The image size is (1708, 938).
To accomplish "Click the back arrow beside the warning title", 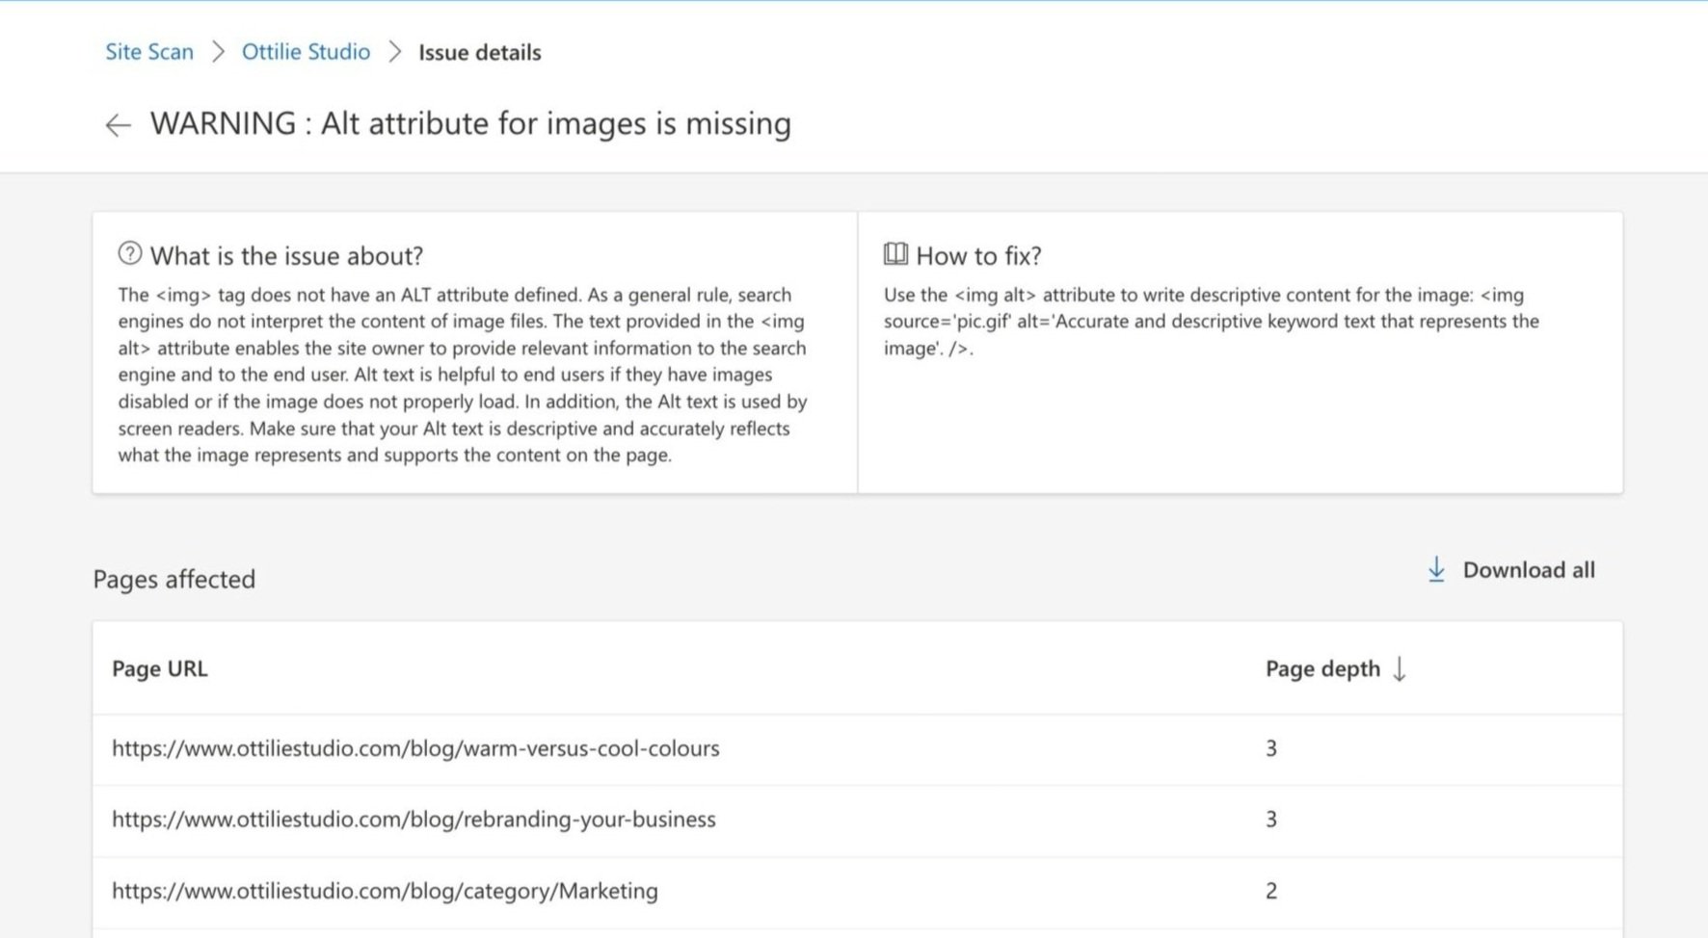I will point(118,124).
